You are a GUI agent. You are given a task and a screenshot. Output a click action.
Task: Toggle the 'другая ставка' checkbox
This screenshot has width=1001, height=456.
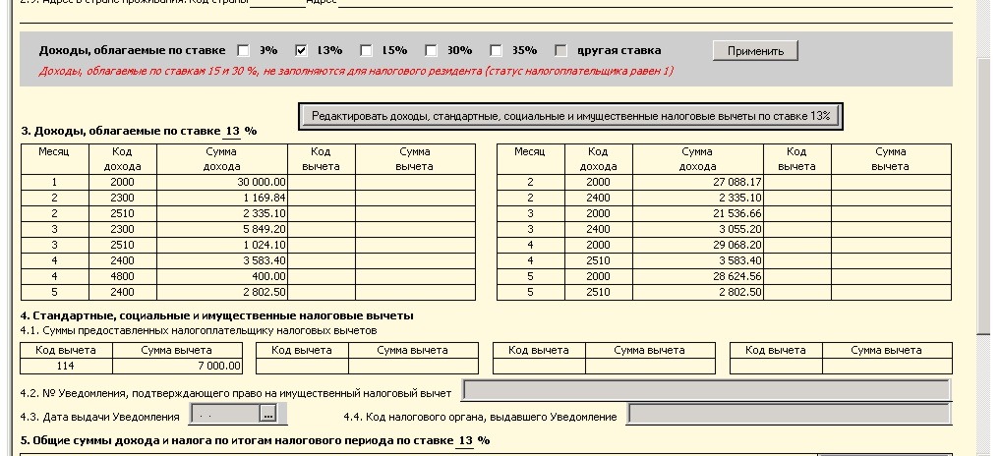click(561, 50)
